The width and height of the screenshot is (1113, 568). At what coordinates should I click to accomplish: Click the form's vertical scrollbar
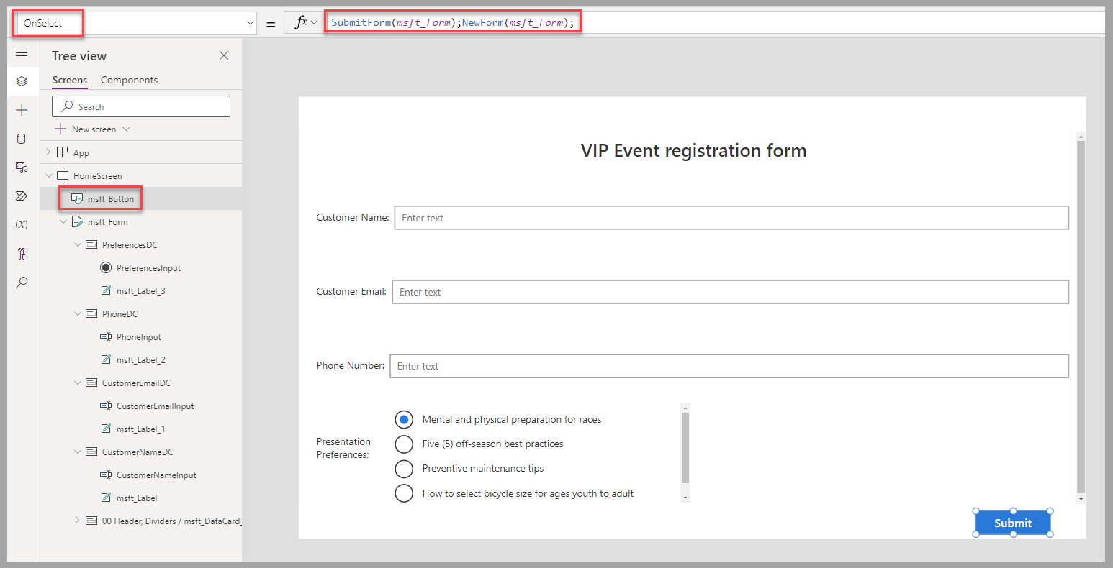coord(1081,316)
